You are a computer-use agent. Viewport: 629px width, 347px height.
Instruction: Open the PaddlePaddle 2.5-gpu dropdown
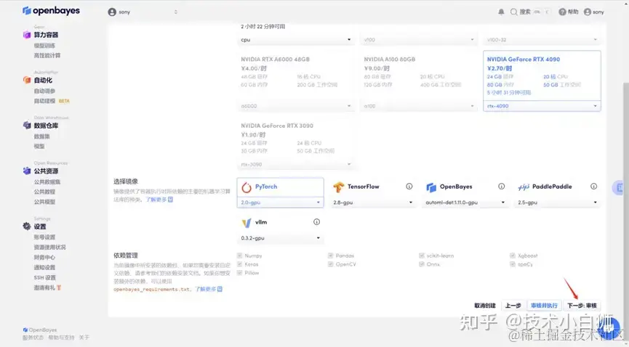557,203
